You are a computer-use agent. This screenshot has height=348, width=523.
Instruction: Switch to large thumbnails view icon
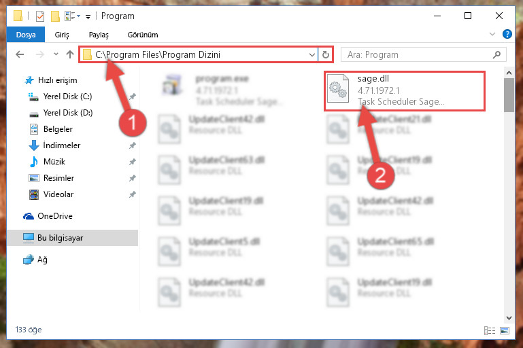505,330
